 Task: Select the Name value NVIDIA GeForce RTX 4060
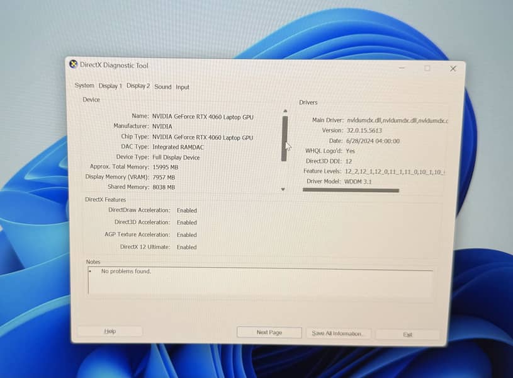click(x=203, y=117)
